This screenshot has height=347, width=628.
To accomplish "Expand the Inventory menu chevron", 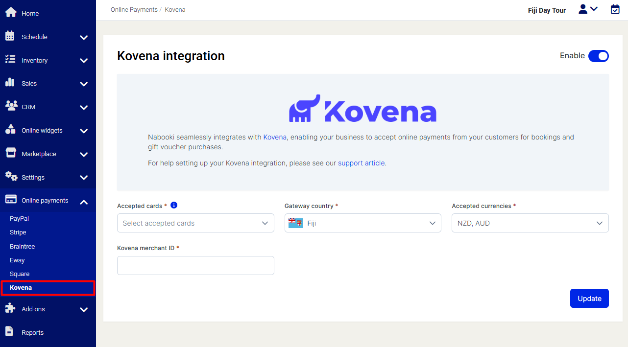I will coord(84,61).
